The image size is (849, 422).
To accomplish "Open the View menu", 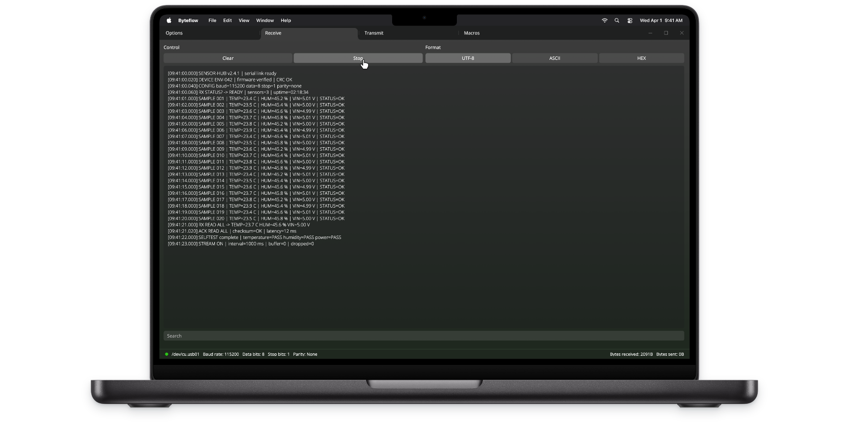I will point(244,21).
